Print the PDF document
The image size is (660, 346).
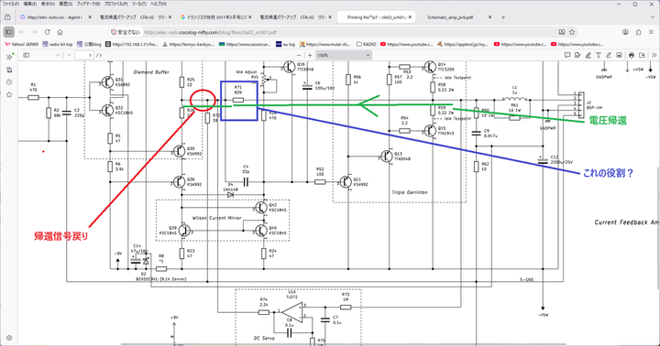[632, 55]
